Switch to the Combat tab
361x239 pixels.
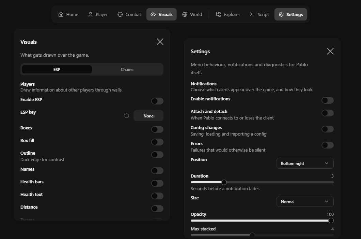pyautogui.click(x=129, y=14)
